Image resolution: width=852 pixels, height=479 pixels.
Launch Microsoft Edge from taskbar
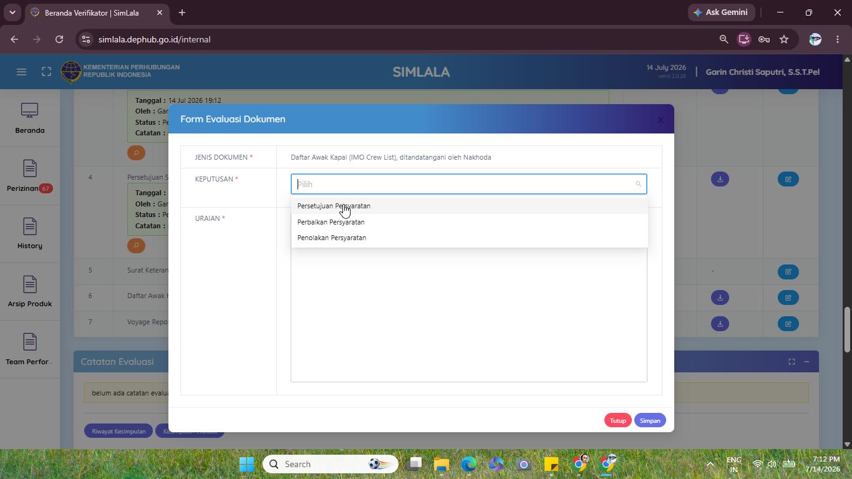click(x=469, y=464)
